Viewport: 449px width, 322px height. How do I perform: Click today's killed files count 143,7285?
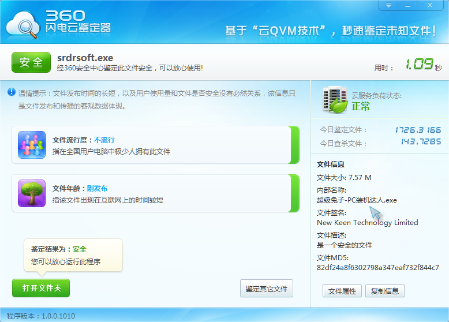point(421,141)
